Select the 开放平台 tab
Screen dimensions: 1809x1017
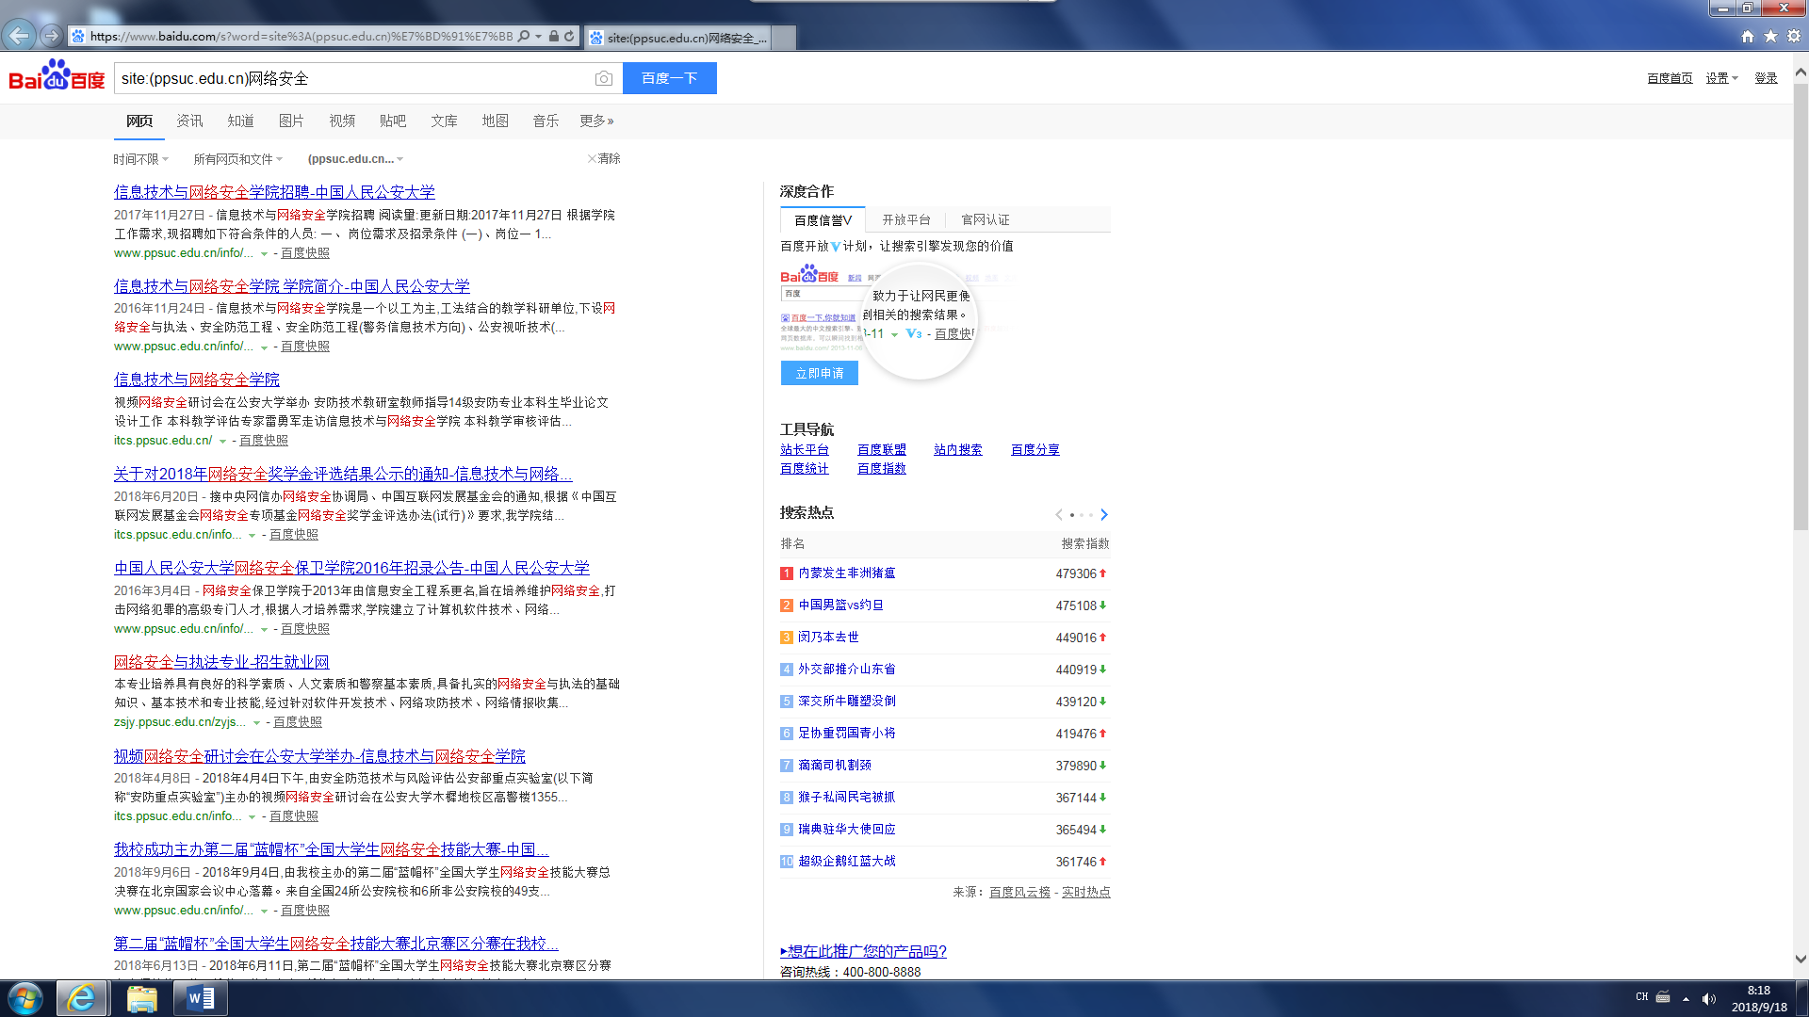point(906,219)
